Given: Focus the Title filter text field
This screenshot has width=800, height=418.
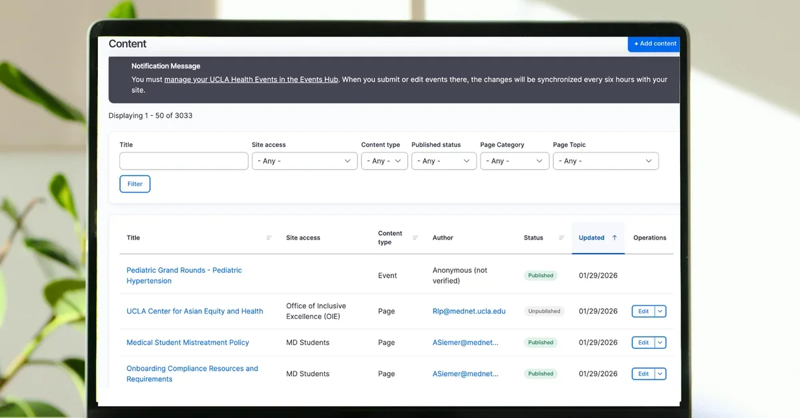Looking at the screenshot, I should pyautogui.click(x=184, y=161).
